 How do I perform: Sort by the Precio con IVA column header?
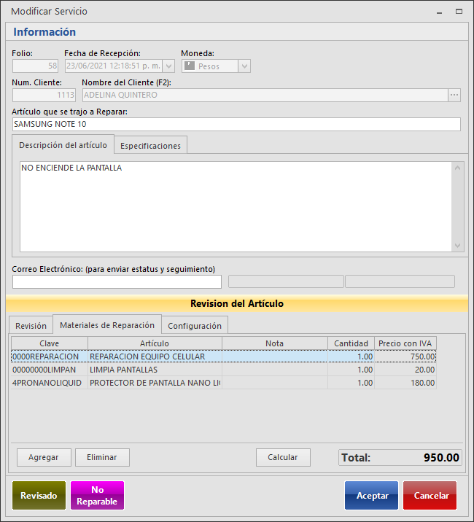(405, 343)
